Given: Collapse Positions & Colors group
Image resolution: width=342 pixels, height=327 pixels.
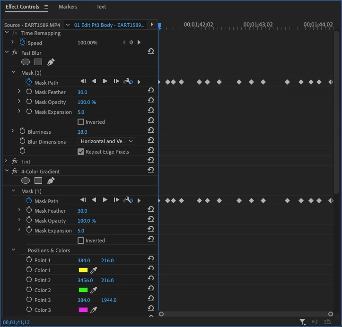Looking at the screenshot, I should pyautogui.click(x=14, y=250).
